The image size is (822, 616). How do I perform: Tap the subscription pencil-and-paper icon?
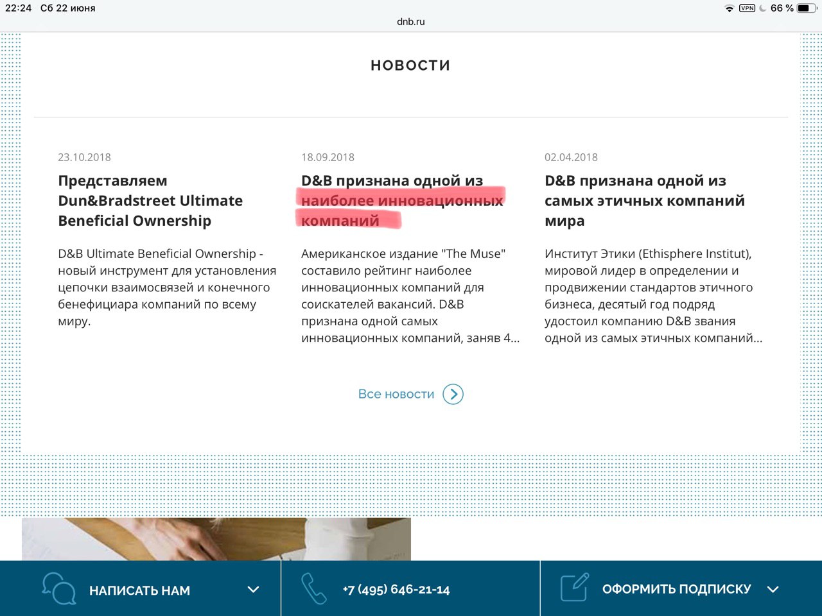point(574,588)
